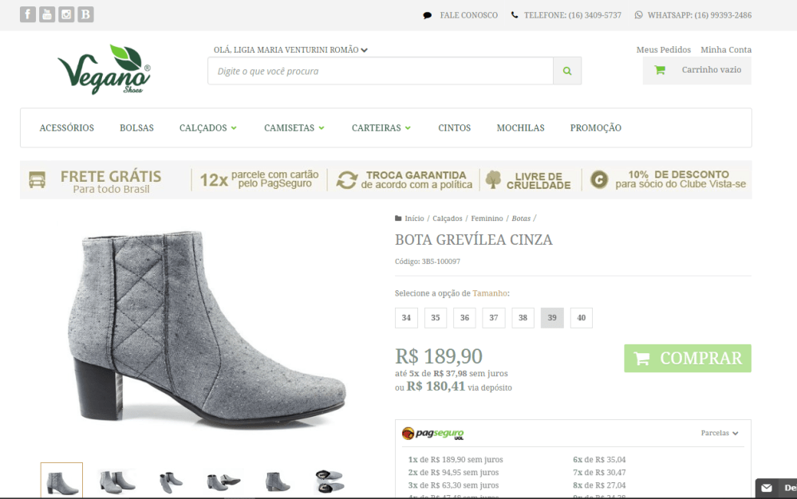Open the YouTube social icon
Viewport: 797px width, 499px height.
click(x=47, y=14)
